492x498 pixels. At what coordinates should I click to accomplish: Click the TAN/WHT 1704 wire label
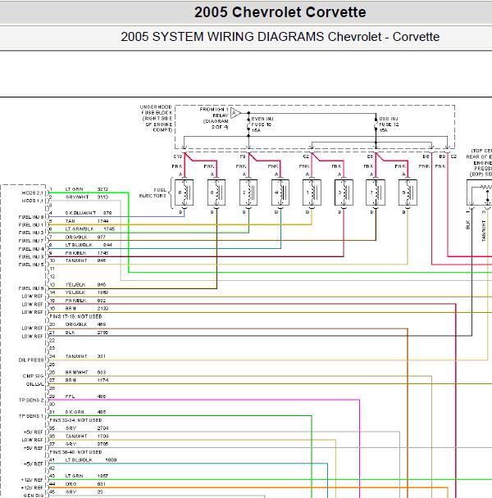tap(87, 437)
